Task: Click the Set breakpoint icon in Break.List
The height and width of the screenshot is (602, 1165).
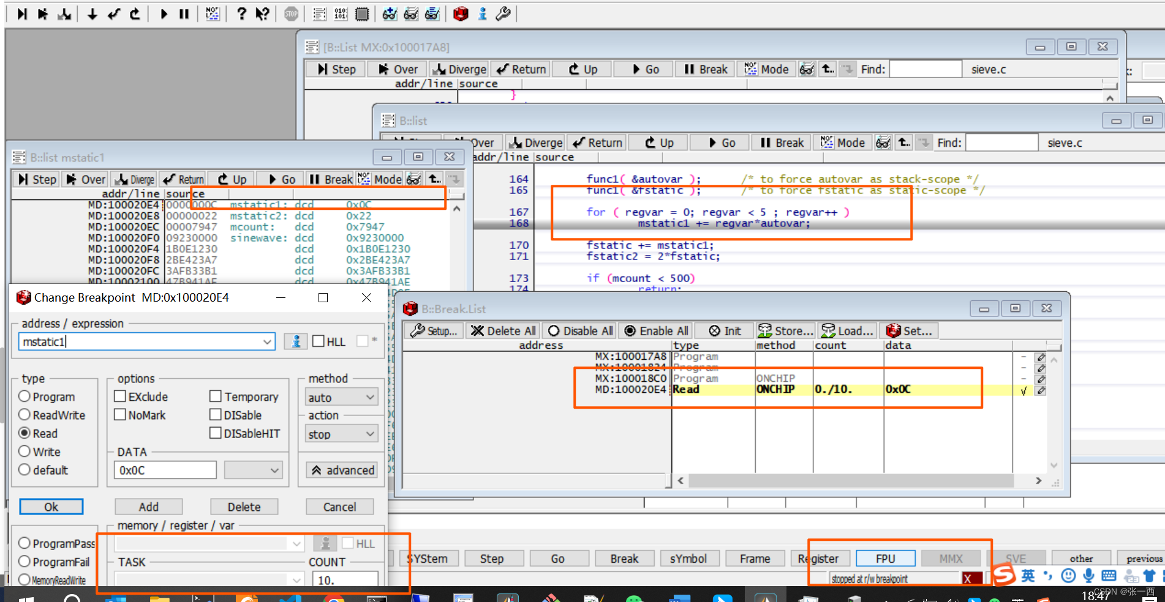Action: pos(910,331)
